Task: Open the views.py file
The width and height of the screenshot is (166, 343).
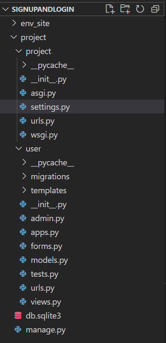Action: [x=46, y=302]
